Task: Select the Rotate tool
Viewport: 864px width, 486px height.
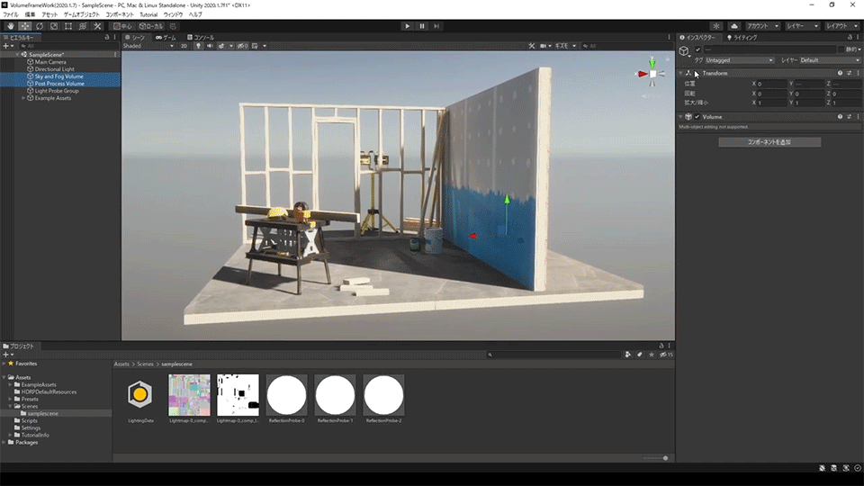Action: coord(40,26)
